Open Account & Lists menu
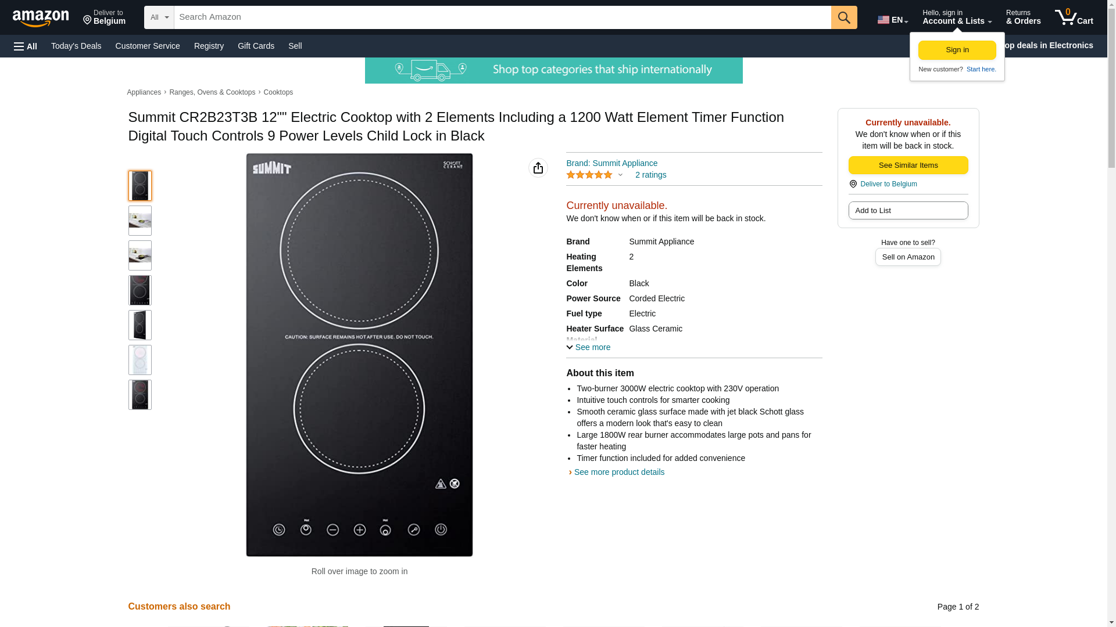1116x627 pixels. click(x=956, y=17)
